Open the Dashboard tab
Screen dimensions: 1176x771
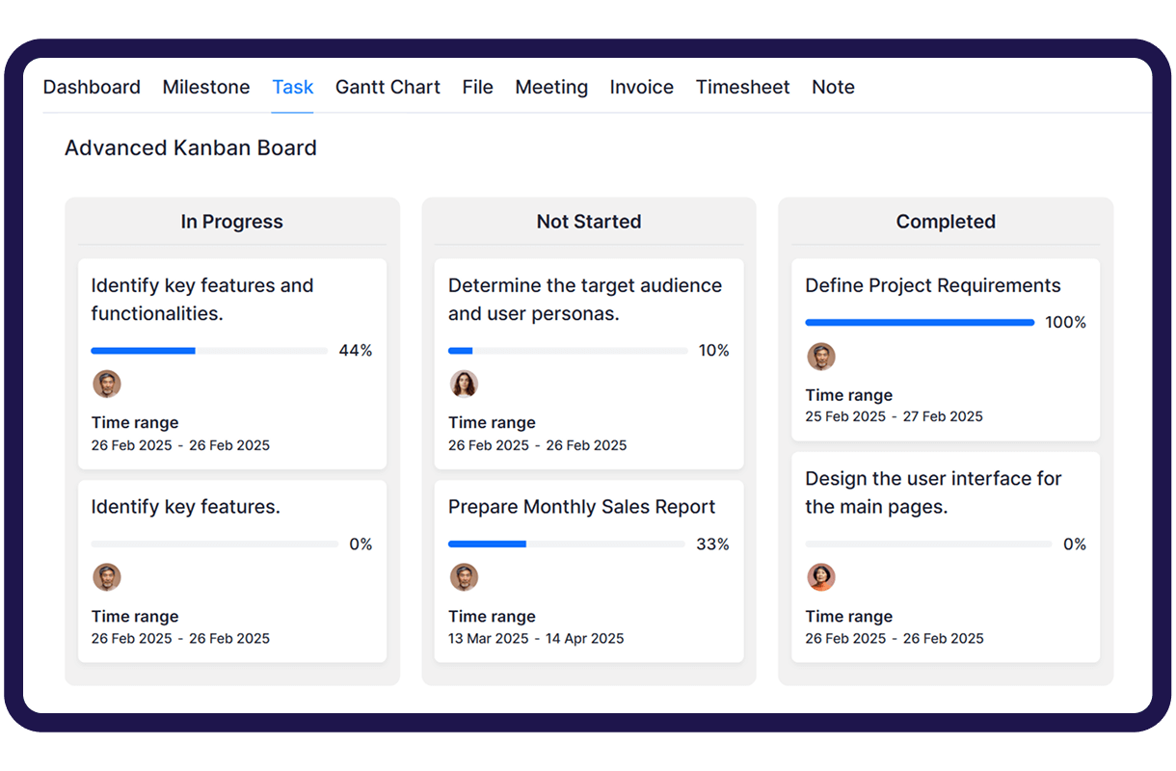coord(92,87)
